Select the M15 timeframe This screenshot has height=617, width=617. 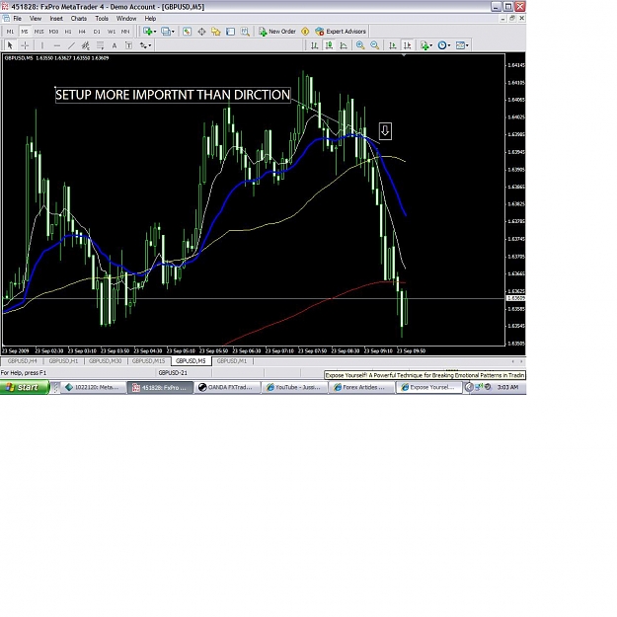pos(39,32)
